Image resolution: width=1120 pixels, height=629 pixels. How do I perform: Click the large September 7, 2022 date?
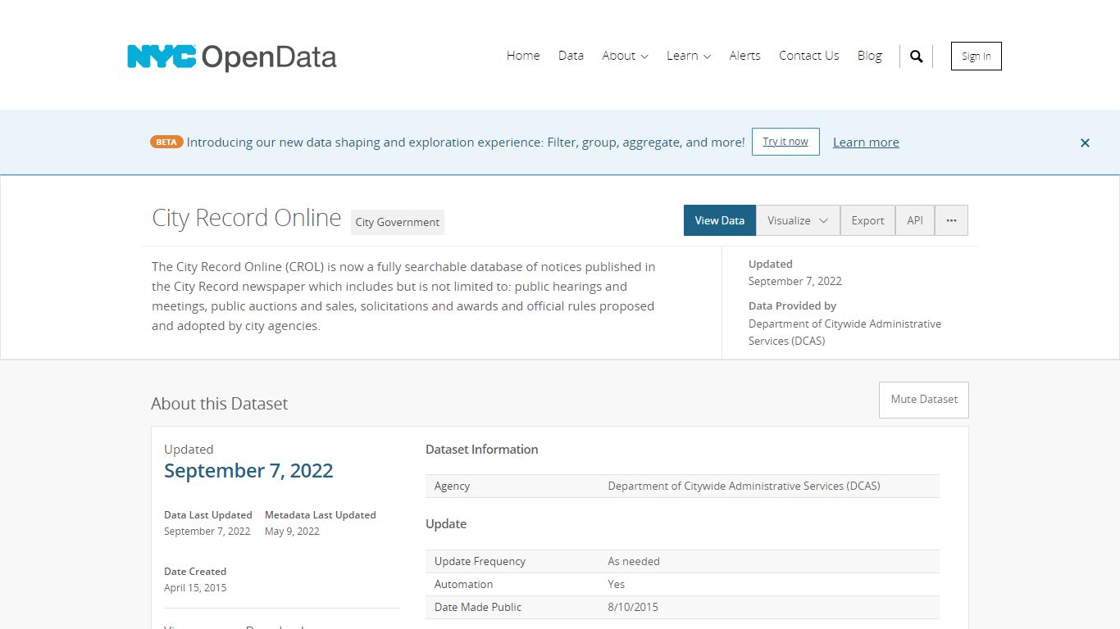click(x=248, y=471)
